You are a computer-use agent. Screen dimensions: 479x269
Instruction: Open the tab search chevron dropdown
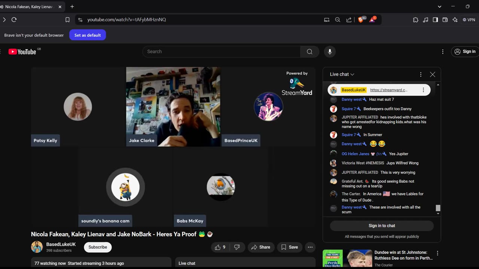(x=440, y=7)
